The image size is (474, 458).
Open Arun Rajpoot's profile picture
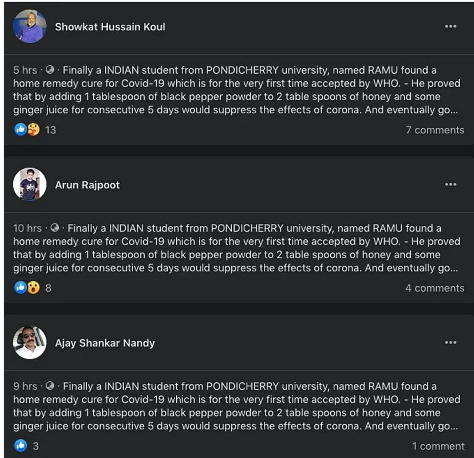pyautogui.click(x=30, y=185)
